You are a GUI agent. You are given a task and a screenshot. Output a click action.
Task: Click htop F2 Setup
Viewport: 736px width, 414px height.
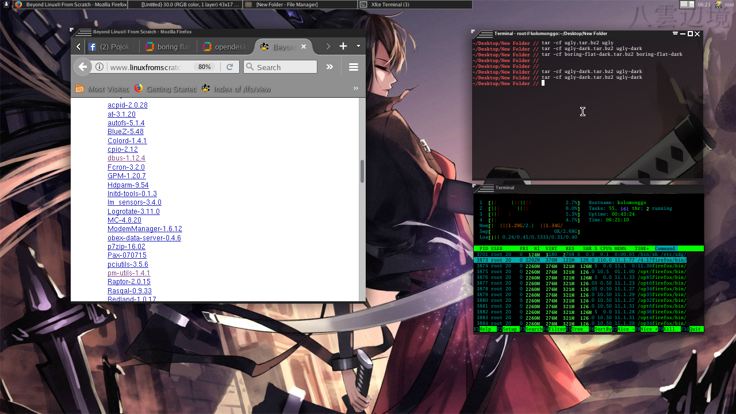pos(508,329)
